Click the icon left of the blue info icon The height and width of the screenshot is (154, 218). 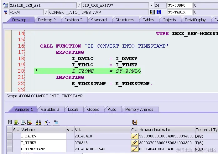[x=152, y=12]
